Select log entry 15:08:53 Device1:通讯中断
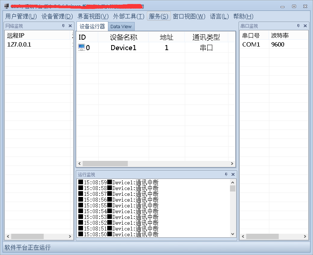 (118, 217)
